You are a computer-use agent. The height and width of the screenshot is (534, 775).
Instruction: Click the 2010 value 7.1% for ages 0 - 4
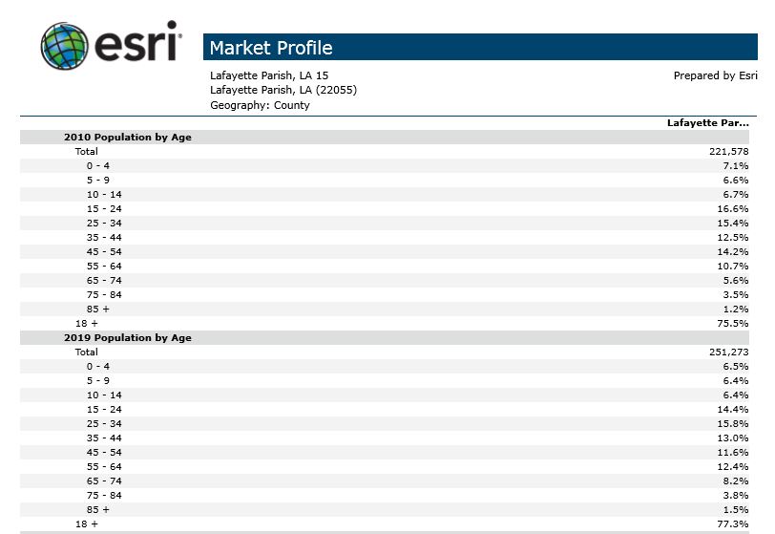click(736, 166)
